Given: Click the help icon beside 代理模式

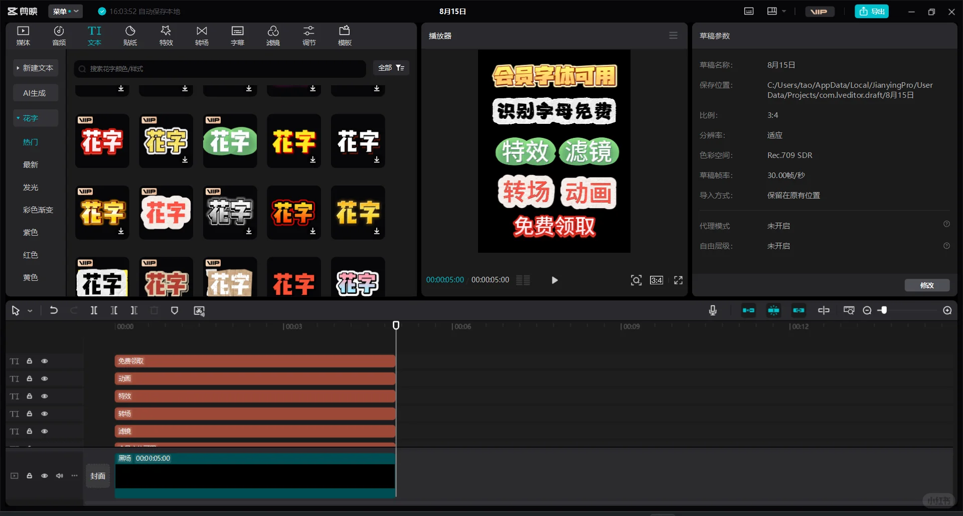Looking at the screenshot, I should (946, 224).
